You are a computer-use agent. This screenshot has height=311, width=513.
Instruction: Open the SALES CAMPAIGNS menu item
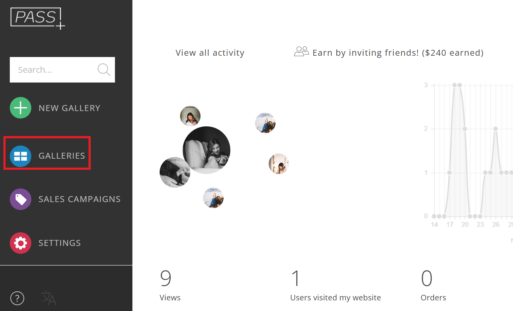pyautogui.click(x=80, y=199)
